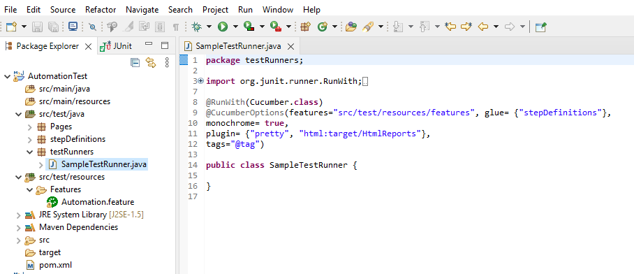Open the Back history dropdown arrow

496,27
